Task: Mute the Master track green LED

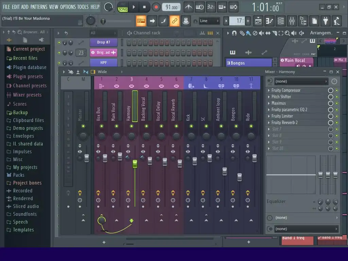Action: [83, 126]
